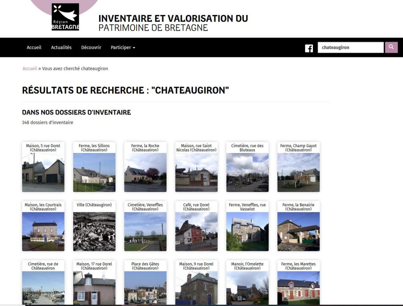Open the Maison, 5 rue Dorel thumbnail
403x306 pixels.
click(x=43, y=171)
